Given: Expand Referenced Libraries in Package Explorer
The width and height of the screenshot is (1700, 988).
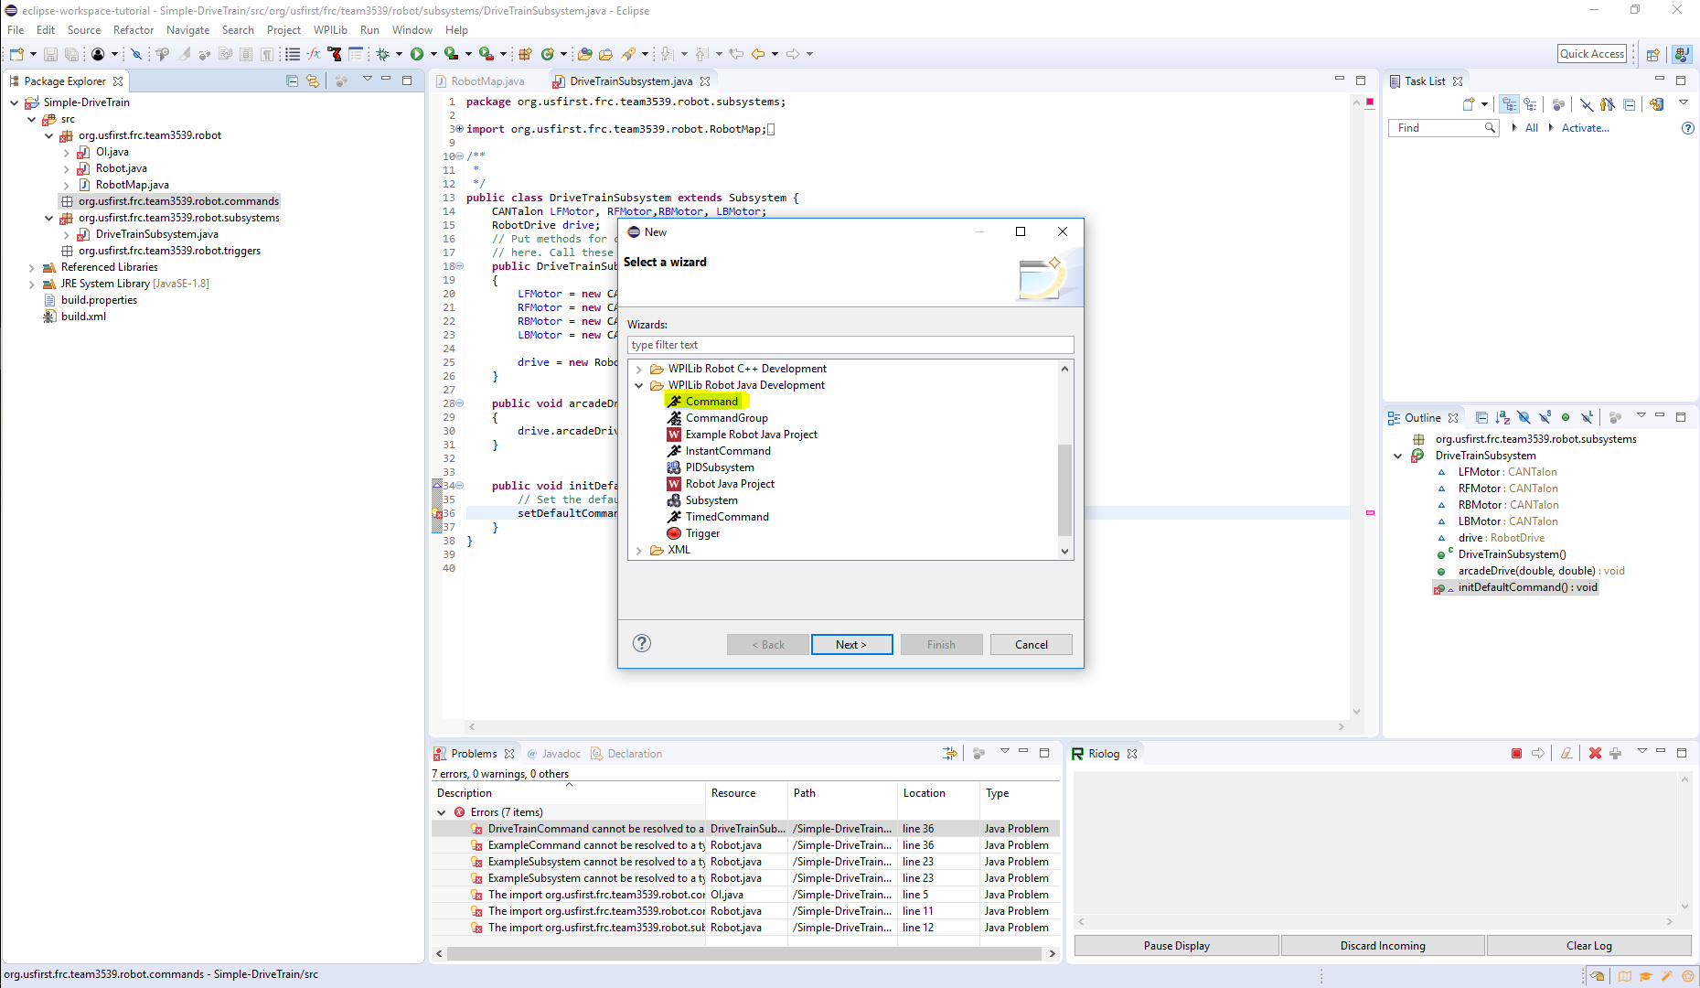Looking at the screenshot, I should point(33,266).
